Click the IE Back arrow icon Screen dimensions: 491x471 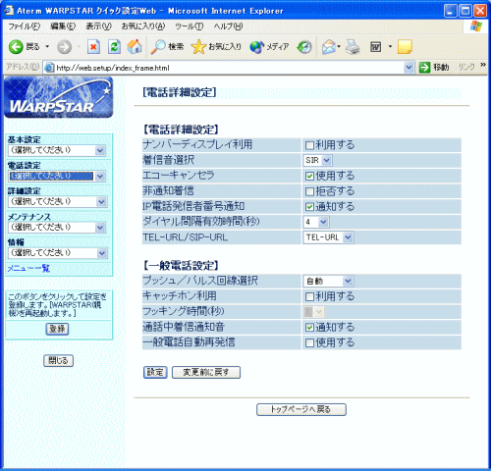[x=16, y=47]
